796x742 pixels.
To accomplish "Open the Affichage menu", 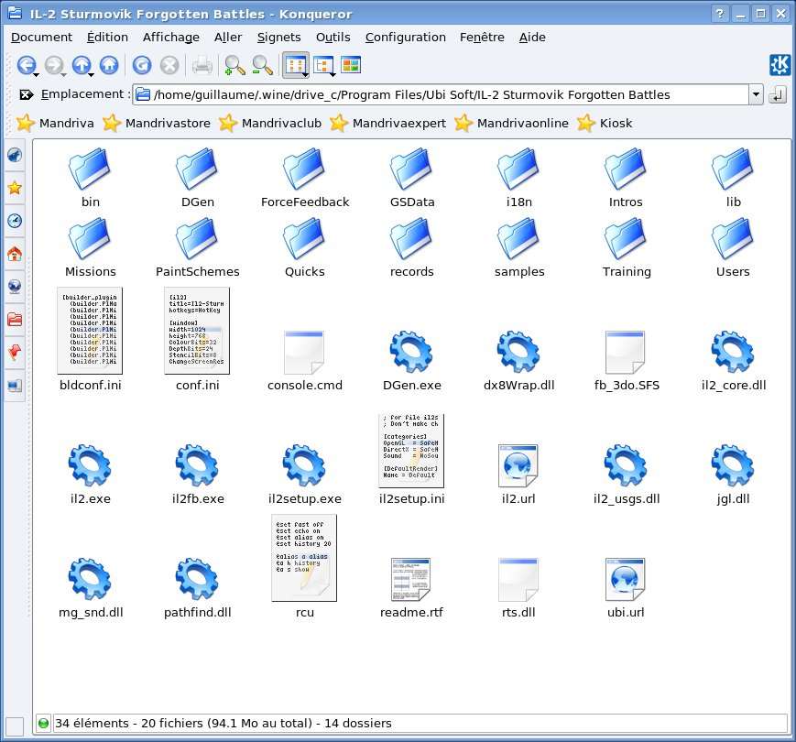I will 171,37.
